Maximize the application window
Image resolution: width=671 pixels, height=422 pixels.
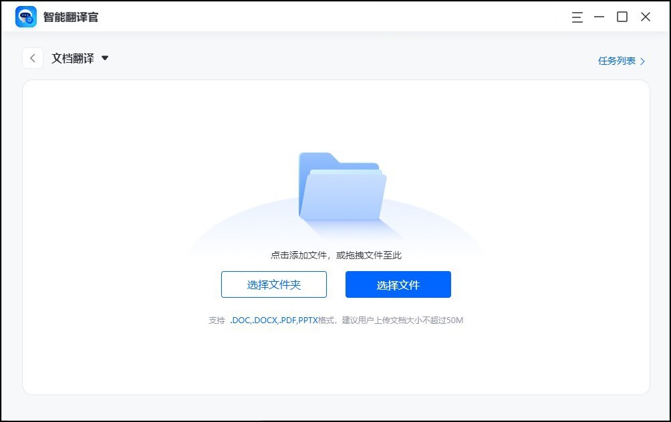(x=622, y=17)
